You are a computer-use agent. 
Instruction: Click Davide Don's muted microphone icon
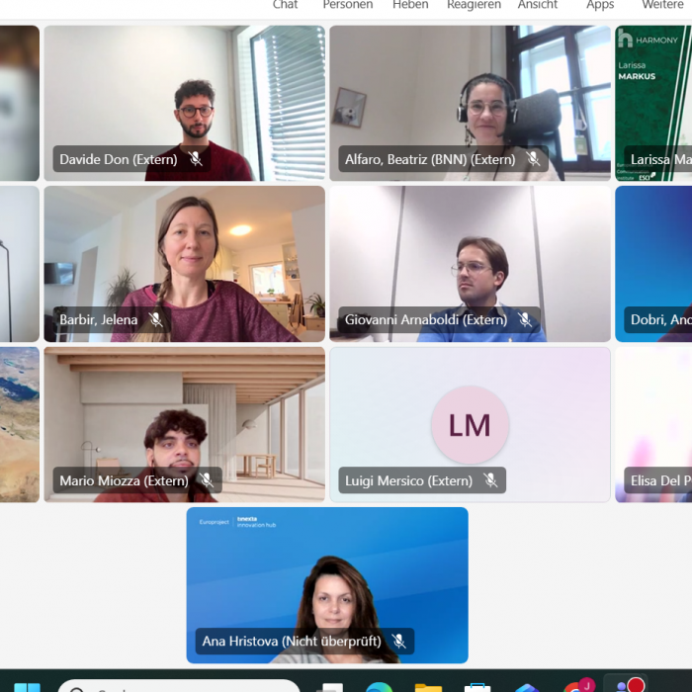196,159
